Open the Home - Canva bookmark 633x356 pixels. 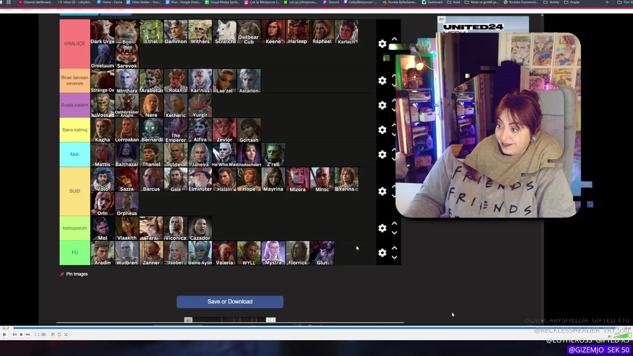coord(110,2)
